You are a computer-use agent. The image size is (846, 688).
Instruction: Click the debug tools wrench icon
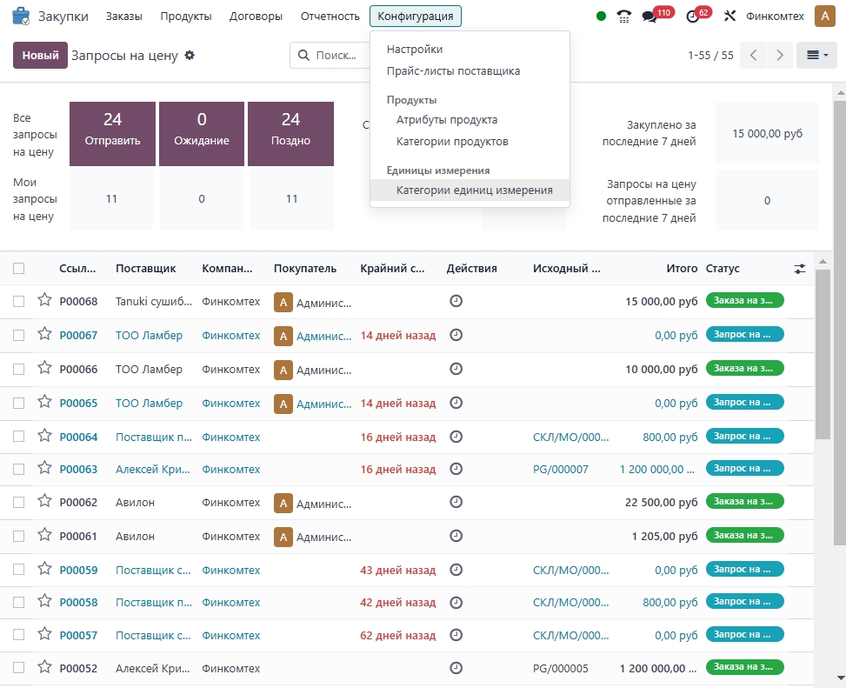coord(729,17)
